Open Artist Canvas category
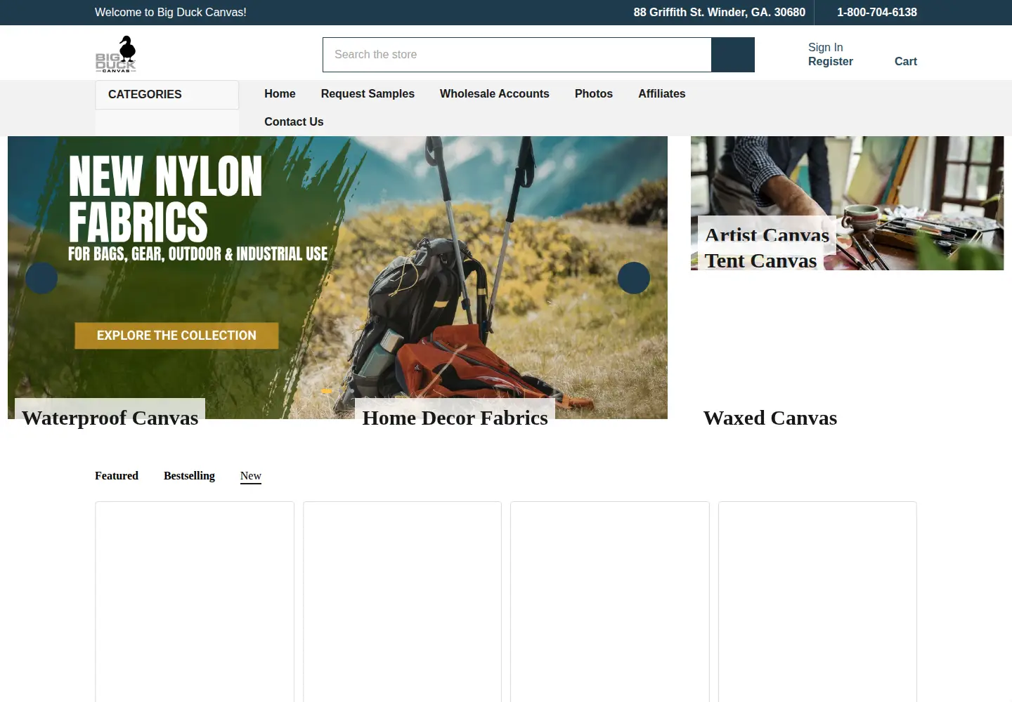 767,235
